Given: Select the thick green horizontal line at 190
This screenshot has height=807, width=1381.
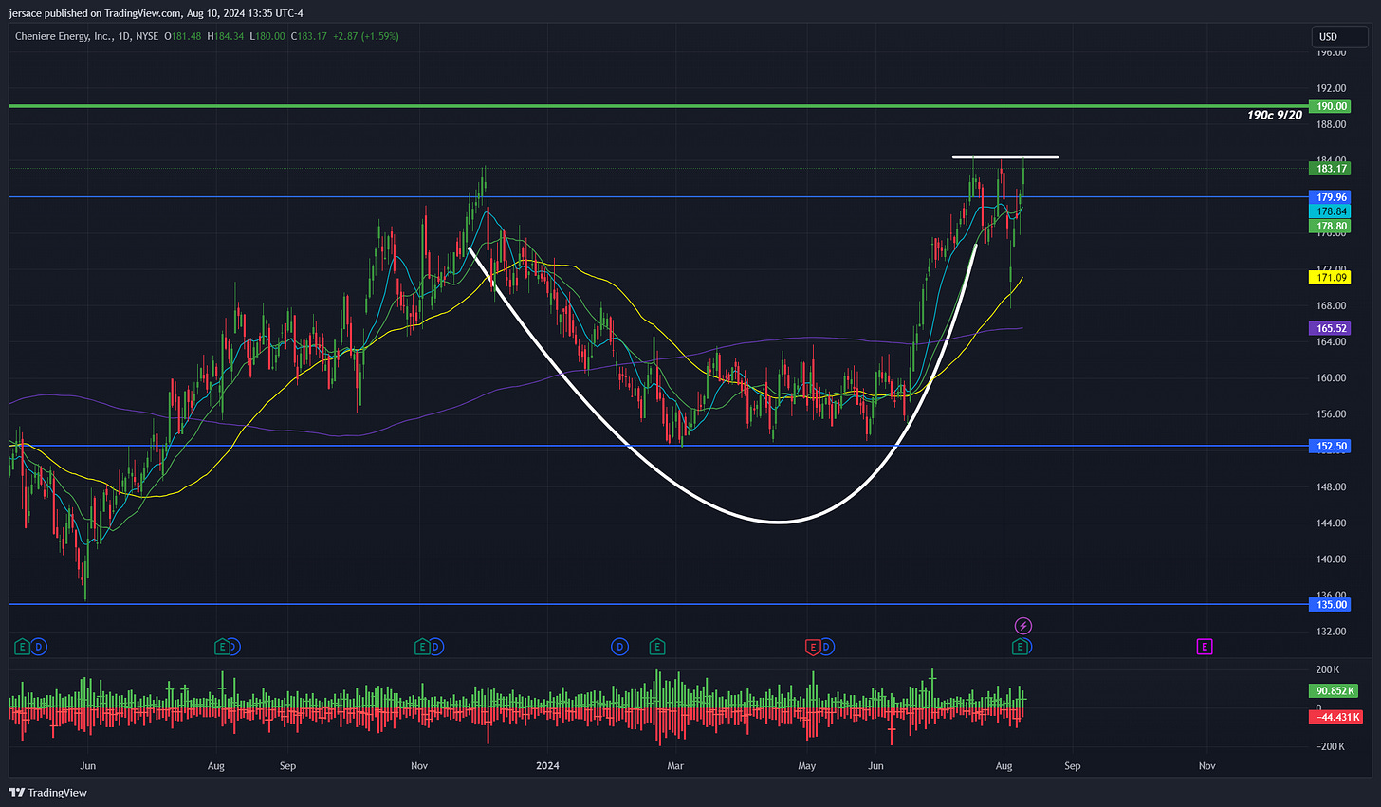Looking at the screenshot, I should pyautogui.click(x=657, y=106).
